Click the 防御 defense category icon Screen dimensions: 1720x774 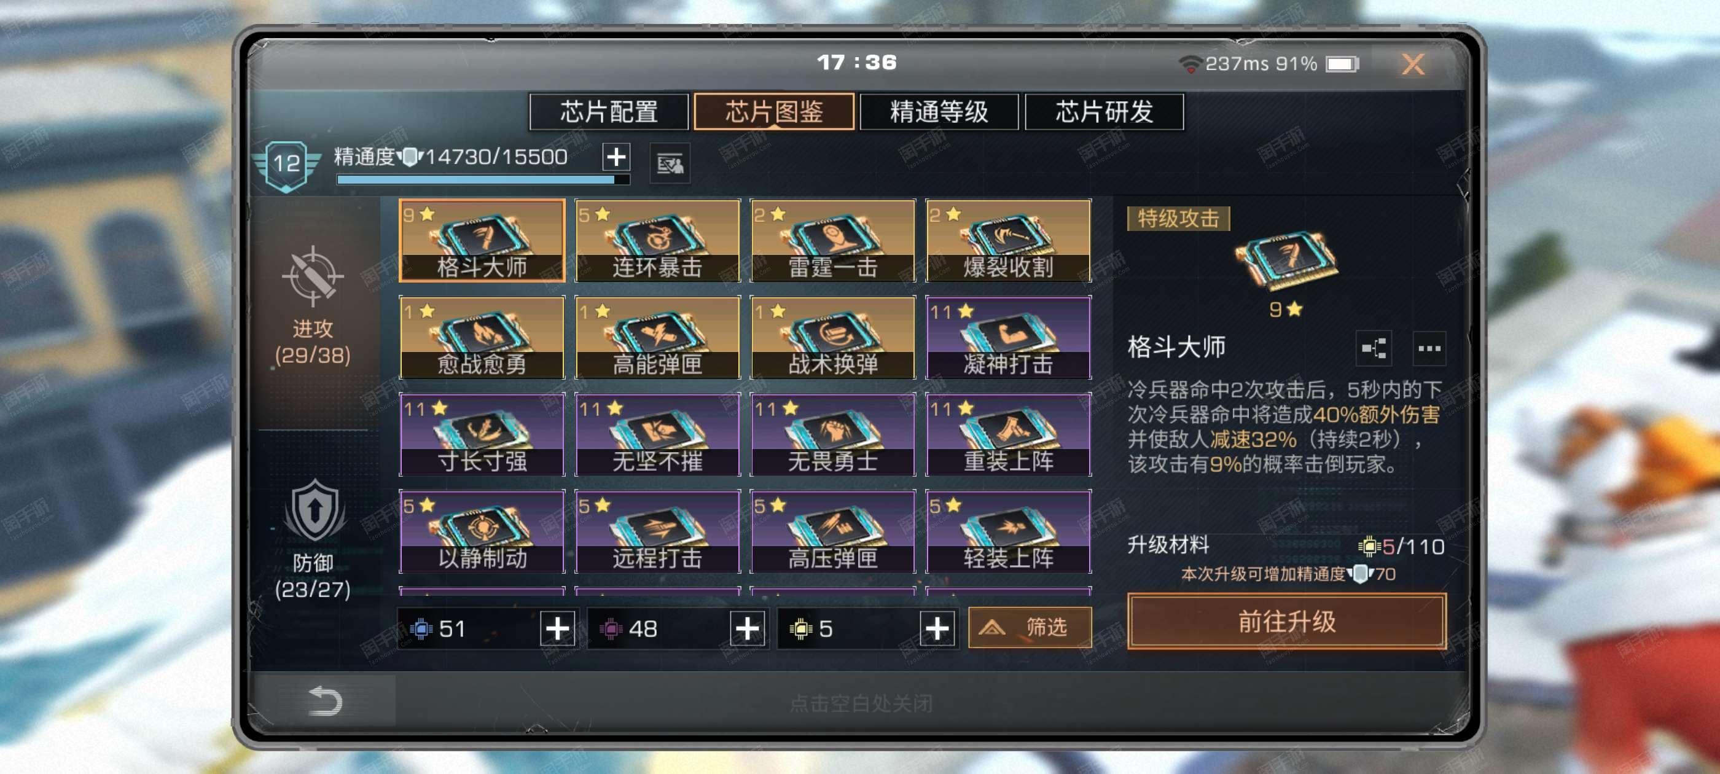(314, 510)
